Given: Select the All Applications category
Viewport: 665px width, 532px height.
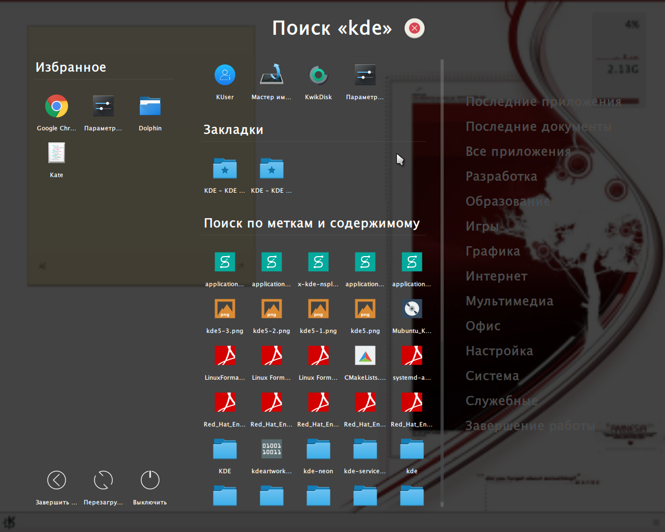Looking at the screenshot, I should click(x=518, y=152).
